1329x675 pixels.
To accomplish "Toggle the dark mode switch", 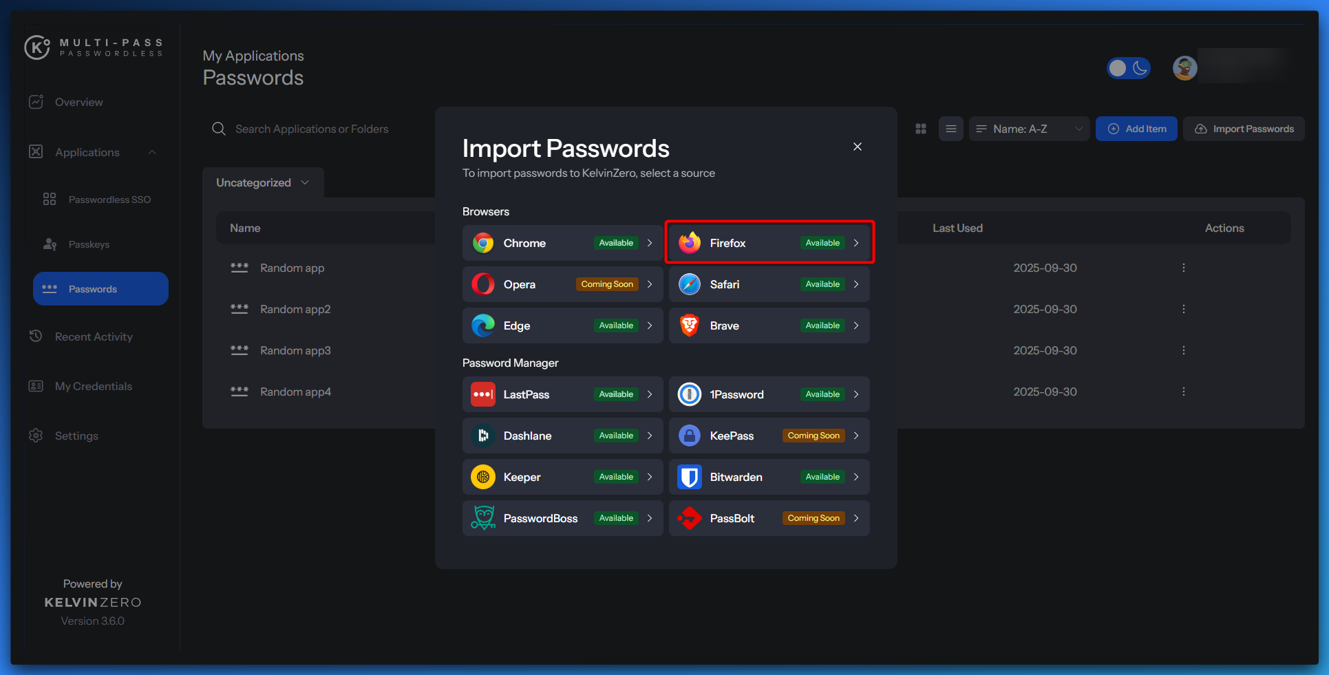I will coord(1128,68).
